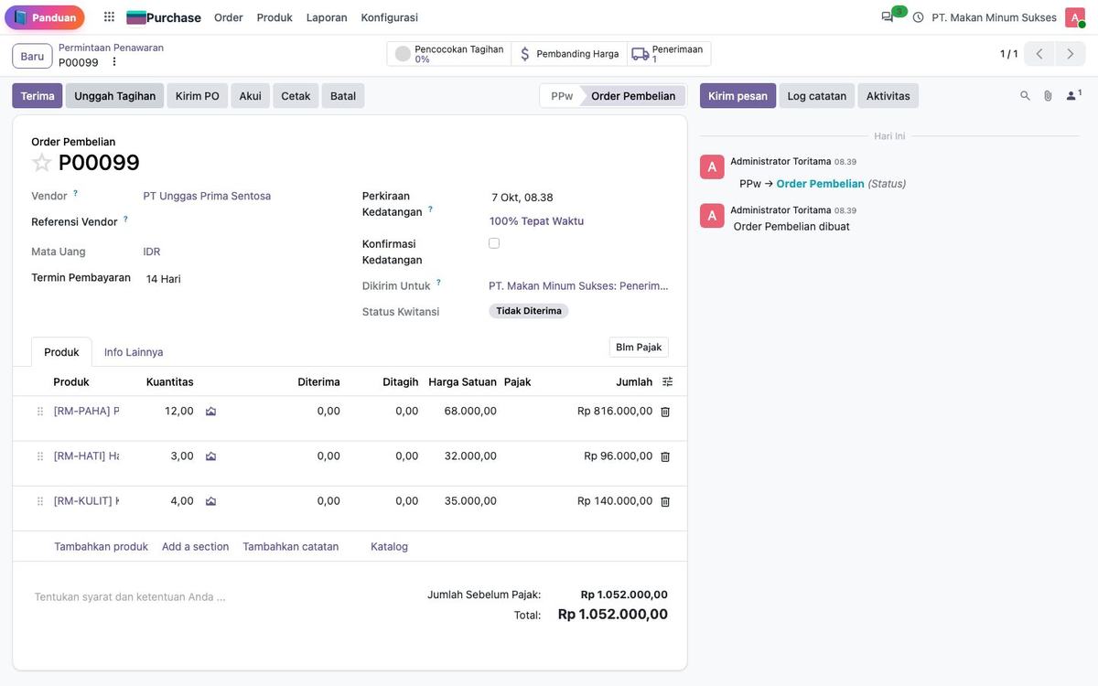
Task: Go to the next record arrow
Action: (1071, 54)
